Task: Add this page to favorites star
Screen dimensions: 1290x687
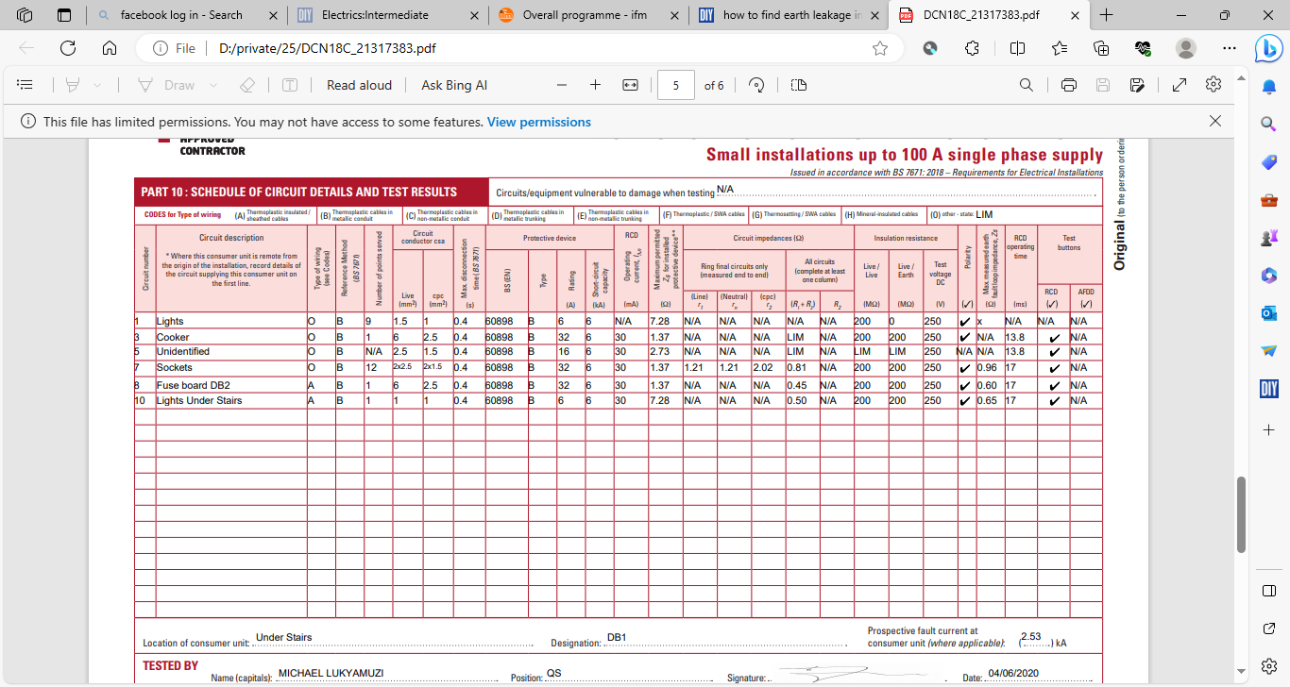Action: (x=880, y=48)
